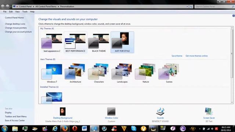Launch Opera browser from the taskbar

point(75,129)
